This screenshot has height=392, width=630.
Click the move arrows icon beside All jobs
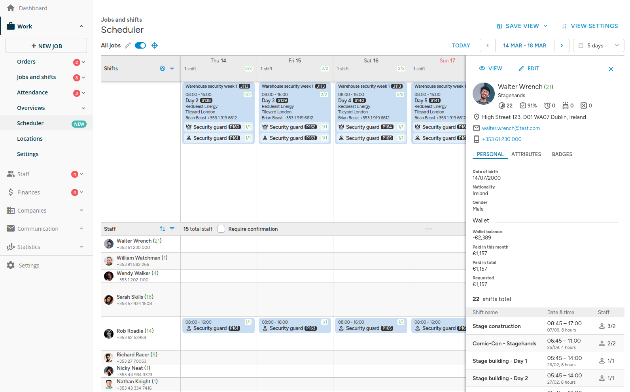(x=155, y=45)
